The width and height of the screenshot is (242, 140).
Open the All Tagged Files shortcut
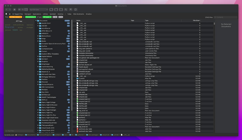pyautogui.click(x=18, y=14)
